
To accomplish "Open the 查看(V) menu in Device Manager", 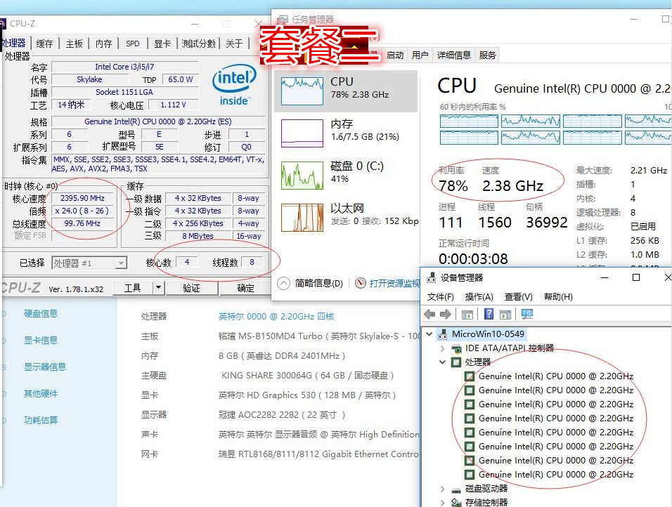I will click(519, 297).
